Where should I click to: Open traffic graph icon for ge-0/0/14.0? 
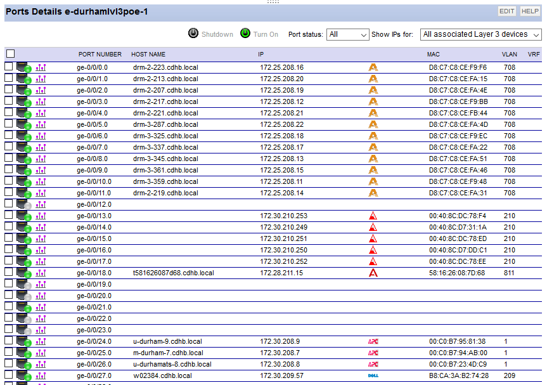41,228
